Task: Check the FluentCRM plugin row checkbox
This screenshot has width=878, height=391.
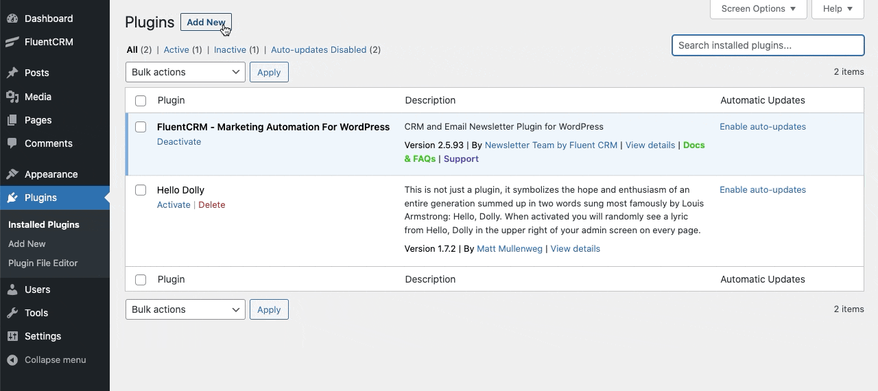Action: point(141,127)
